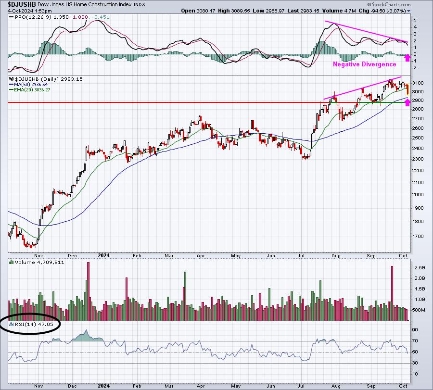Click the Apr label under the price panel

tap(201, 256)
